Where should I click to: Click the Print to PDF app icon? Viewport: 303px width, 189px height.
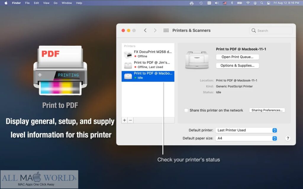click(60, 70)
